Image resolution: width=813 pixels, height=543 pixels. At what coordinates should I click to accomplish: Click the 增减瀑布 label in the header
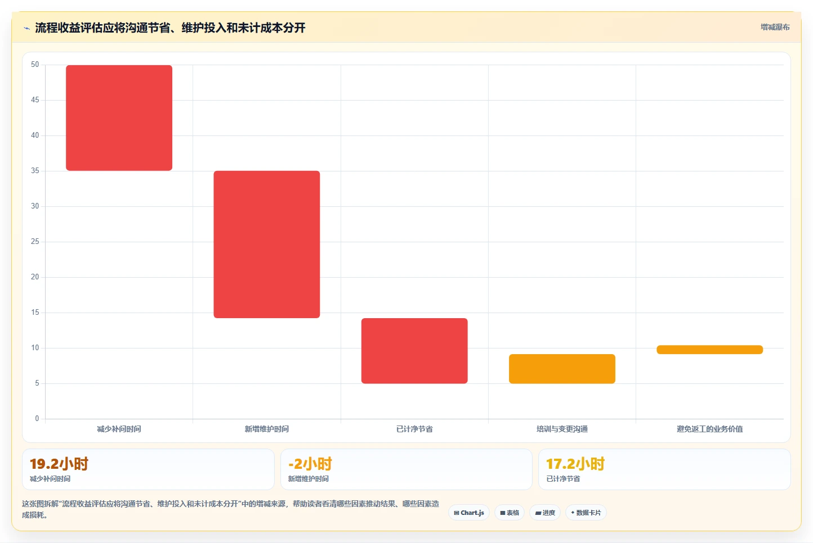coord(775,27)
